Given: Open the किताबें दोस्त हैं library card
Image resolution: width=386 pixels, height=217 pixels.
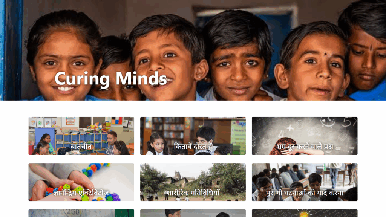Looking at the screenshot, I should (193, 136).
